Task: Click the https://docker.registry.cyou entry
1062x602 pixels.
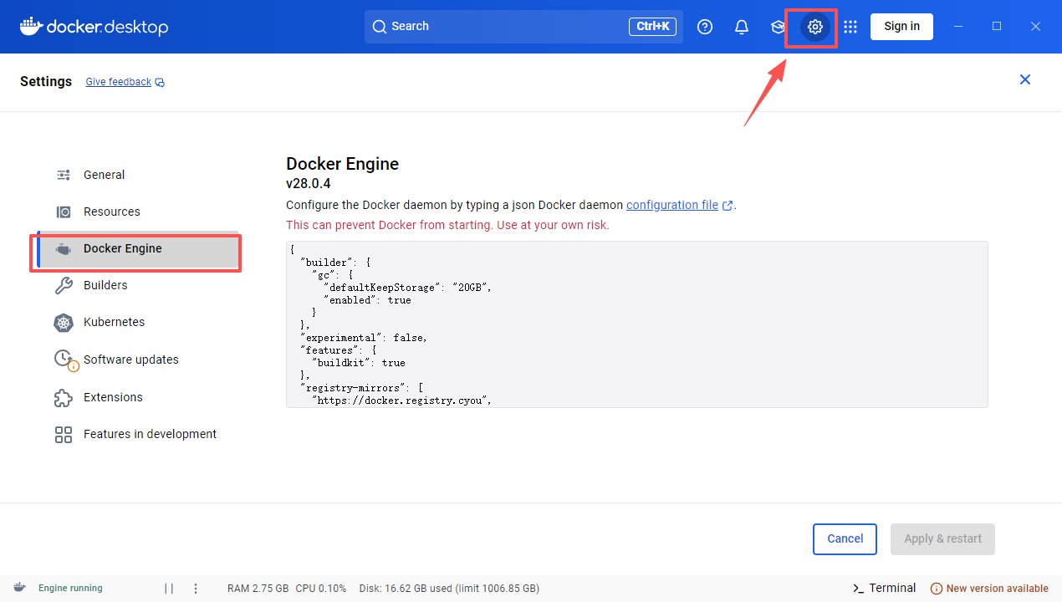Action: (401, 400)
